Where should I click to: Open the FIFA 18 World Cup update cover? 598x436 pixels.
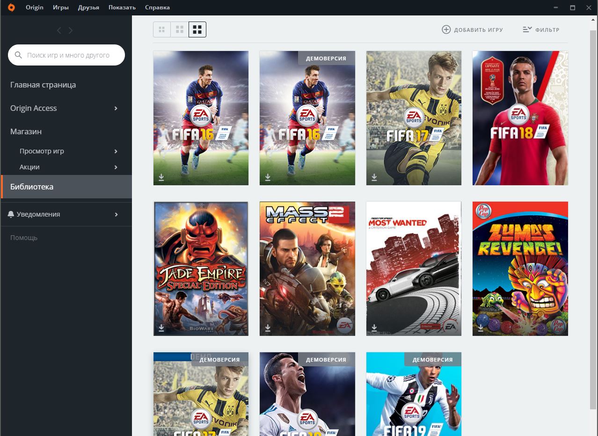520,118
